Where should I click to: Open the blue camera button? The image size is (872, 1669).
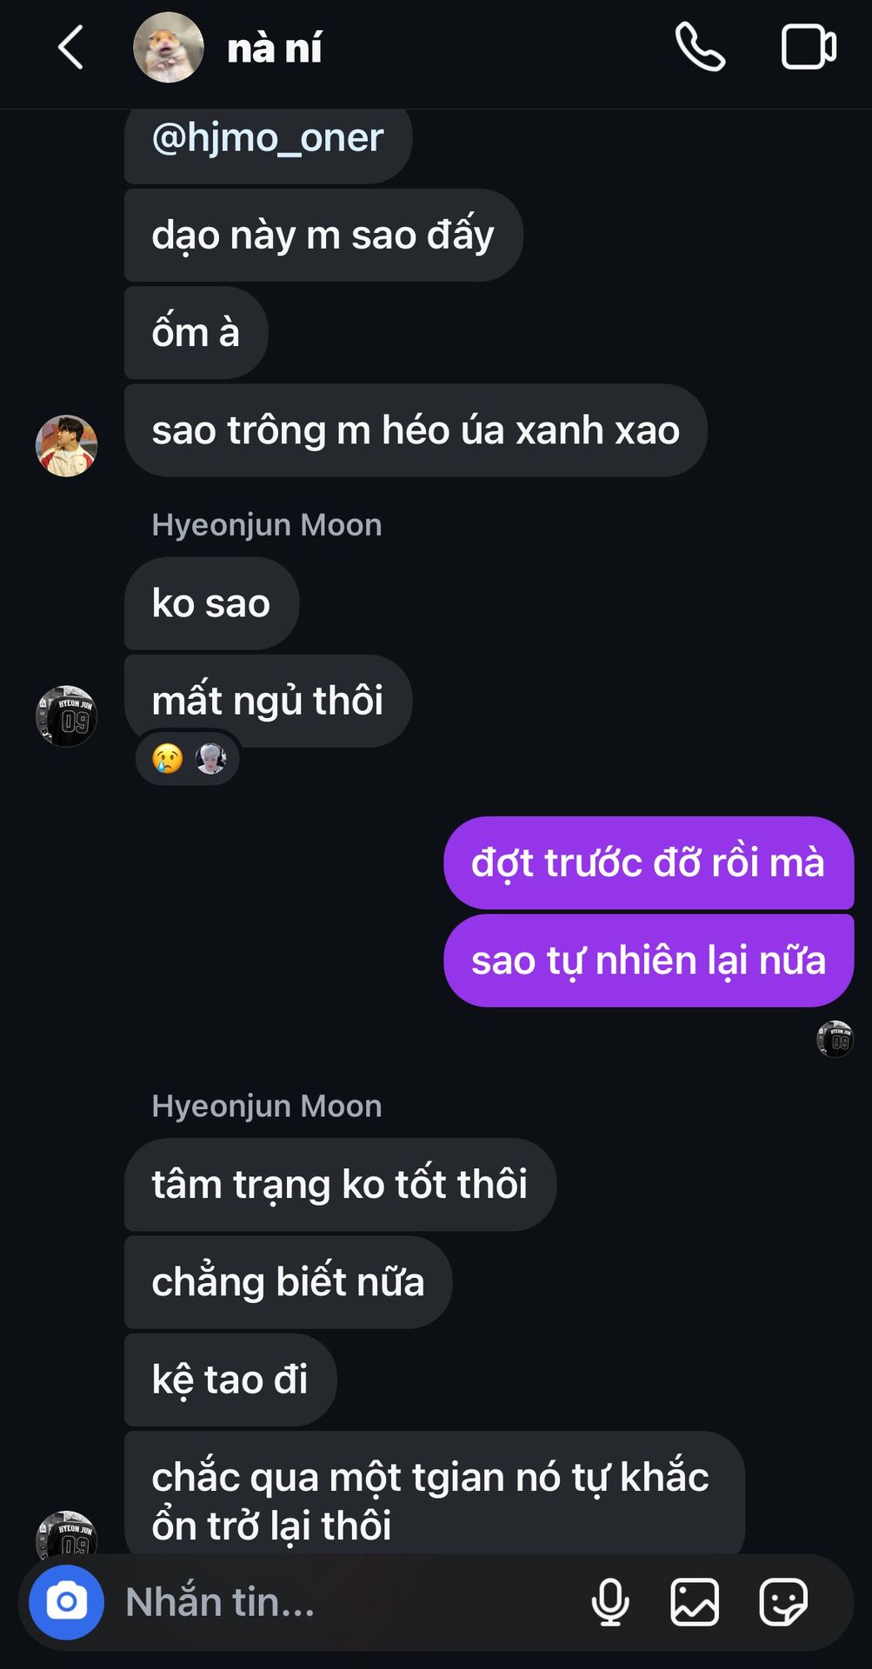(x=66, y=1602)
